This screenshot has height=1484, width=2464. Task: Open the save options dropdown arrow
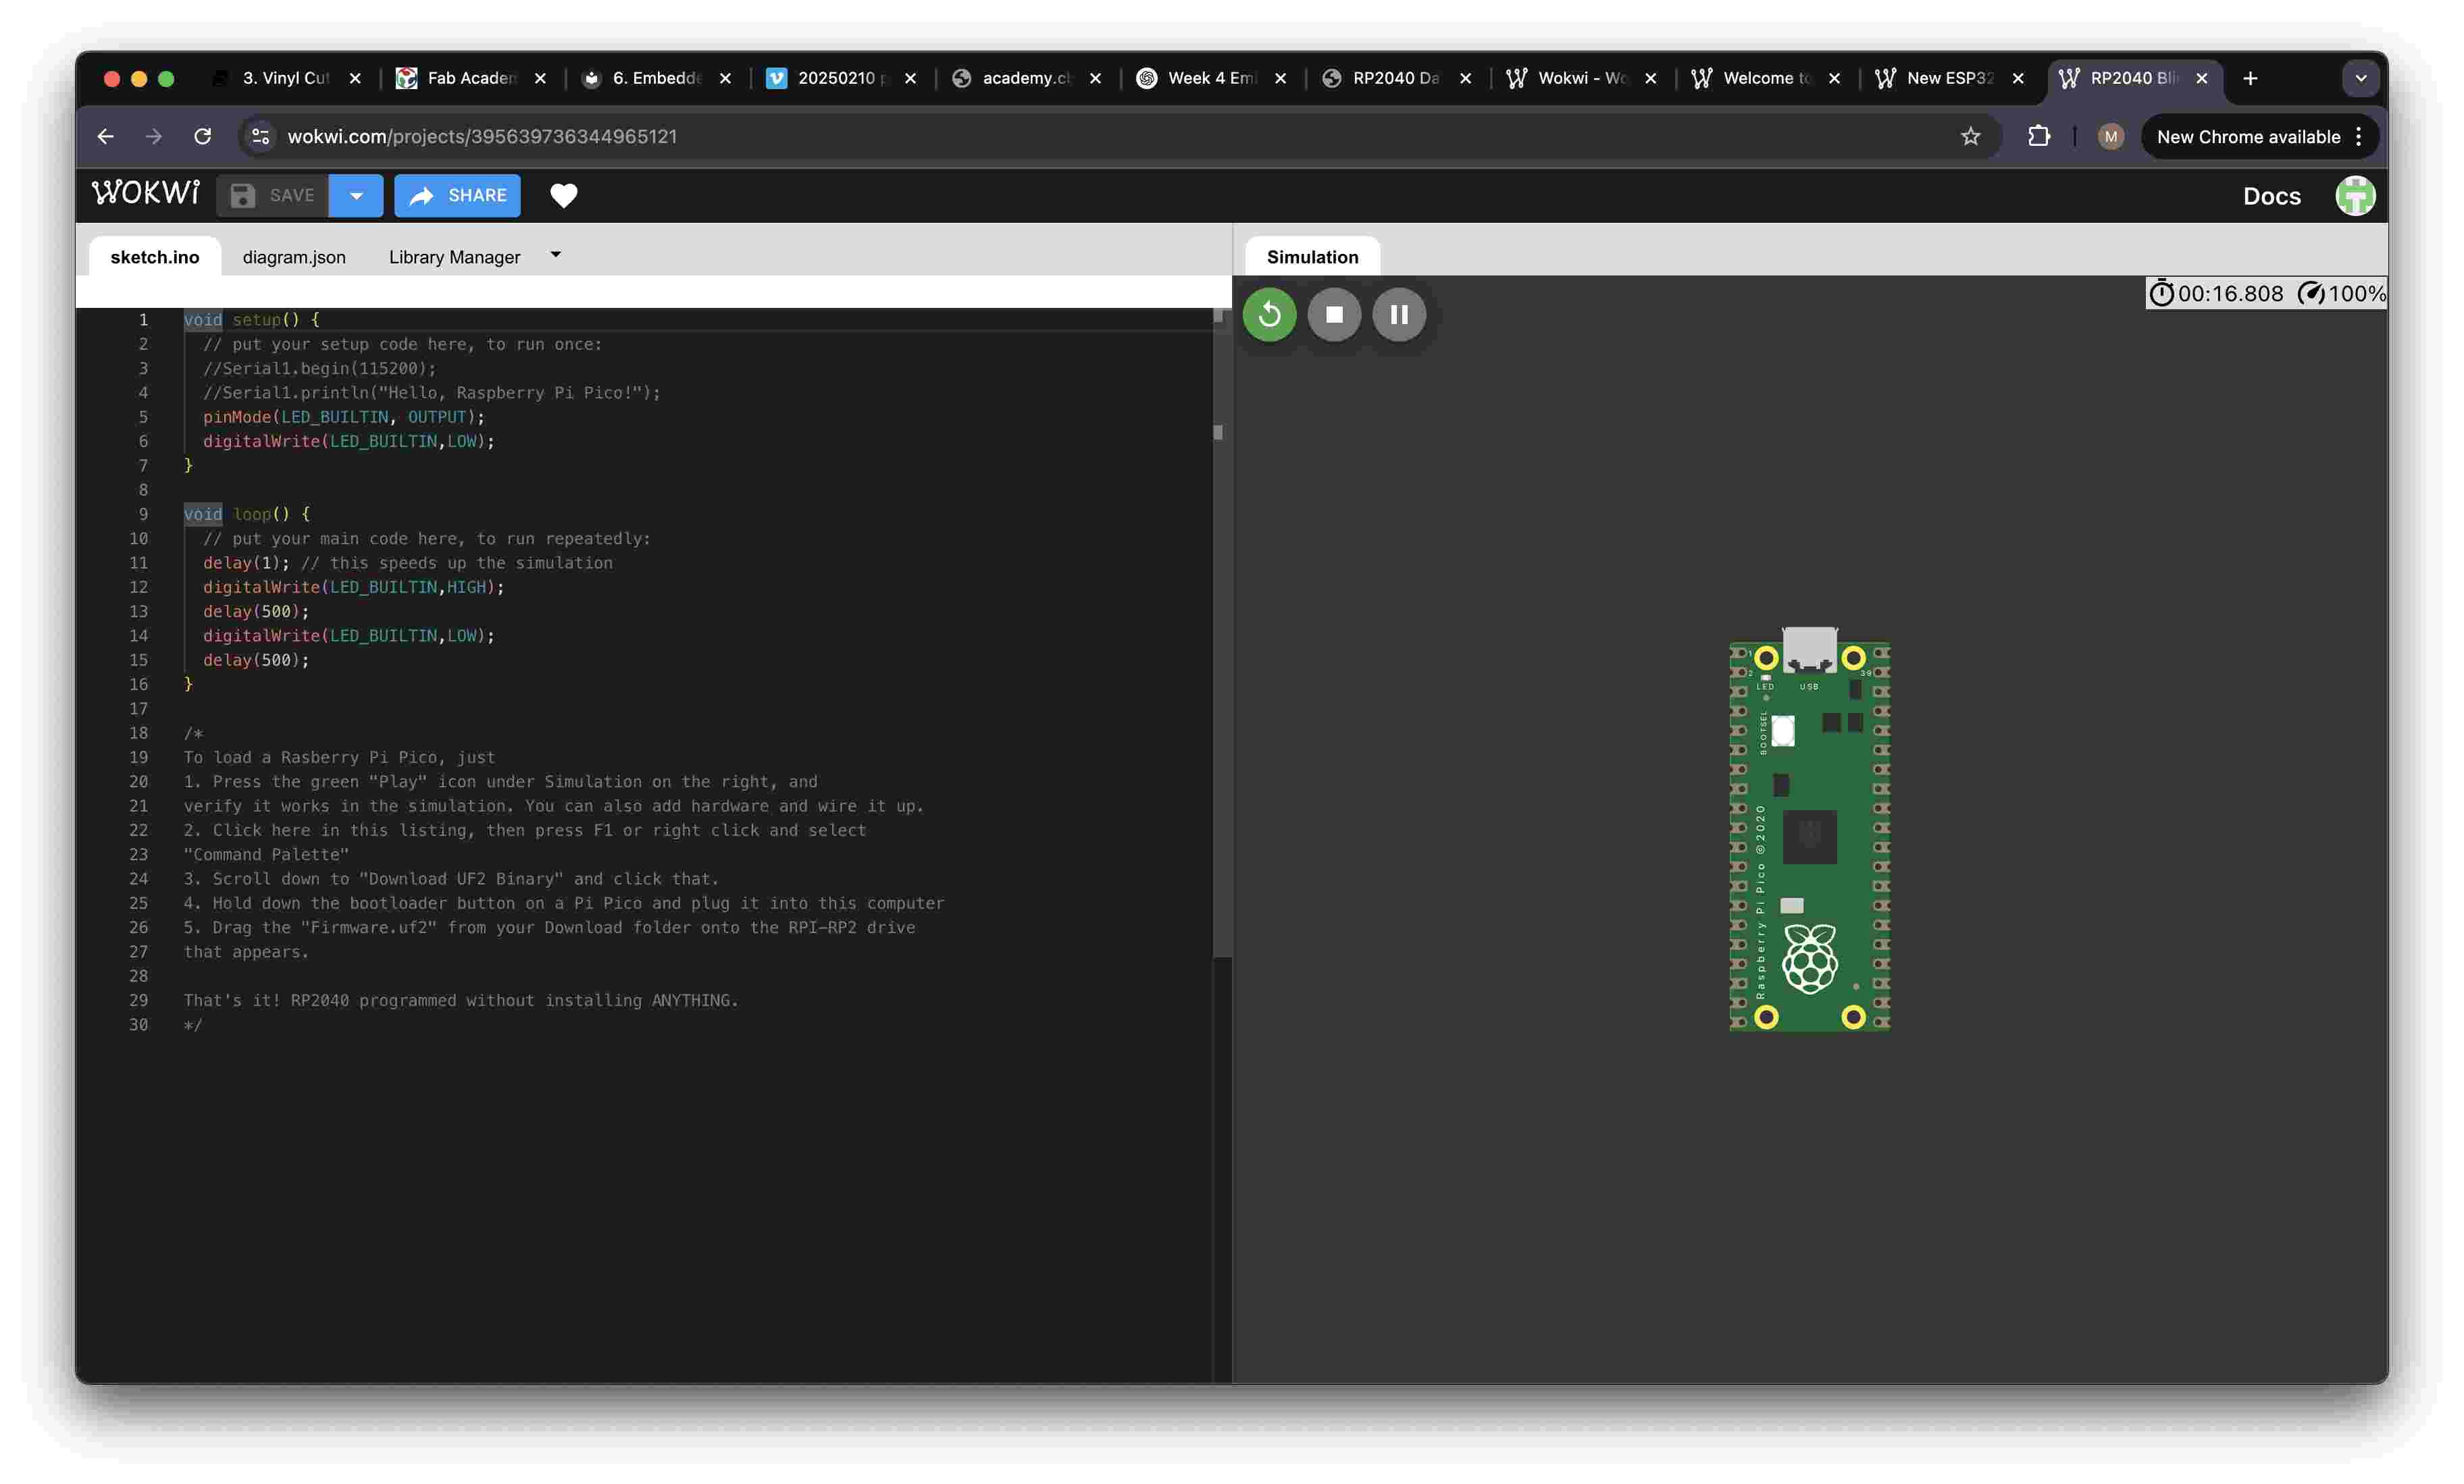356,196
